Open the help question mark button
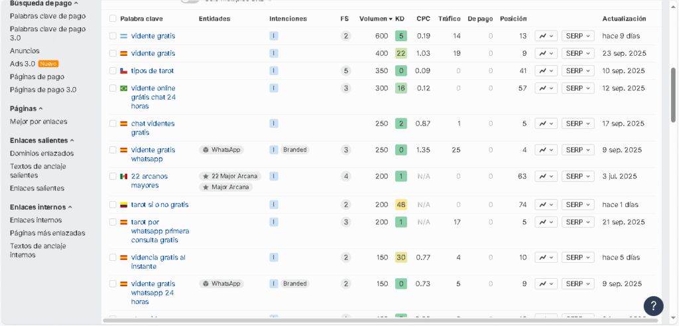The height and width of the screenshot is (326, 679). tap(652, 305)
